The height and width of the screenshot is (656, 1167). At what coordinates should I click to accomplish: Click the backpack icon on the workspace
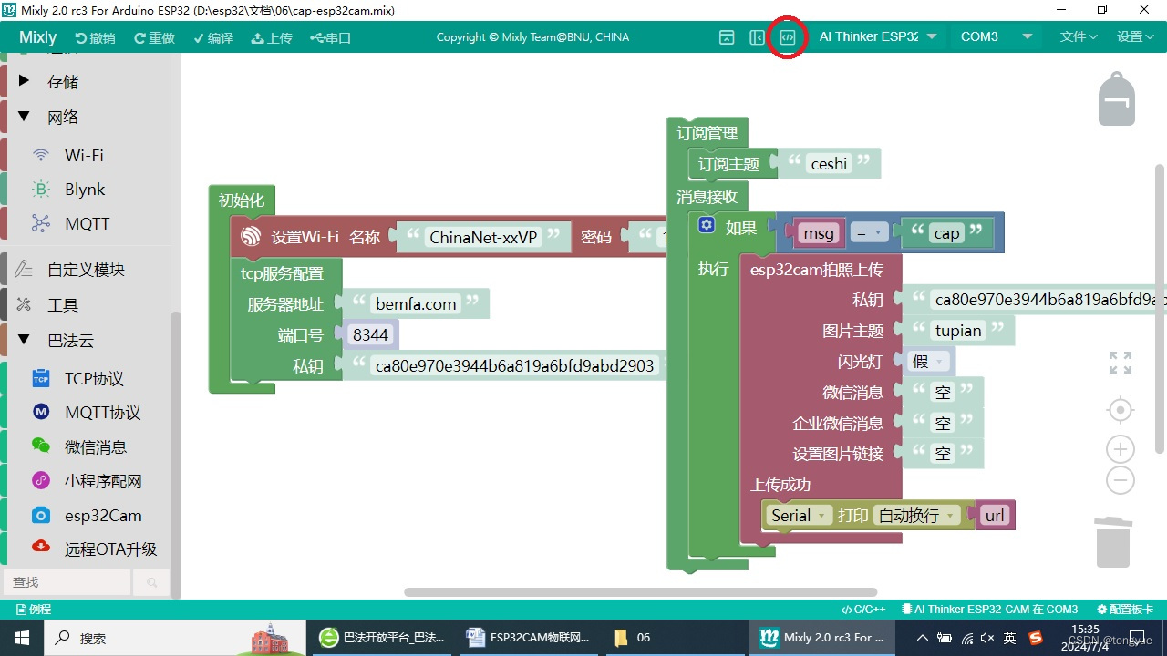click(x=1117, y=97)
